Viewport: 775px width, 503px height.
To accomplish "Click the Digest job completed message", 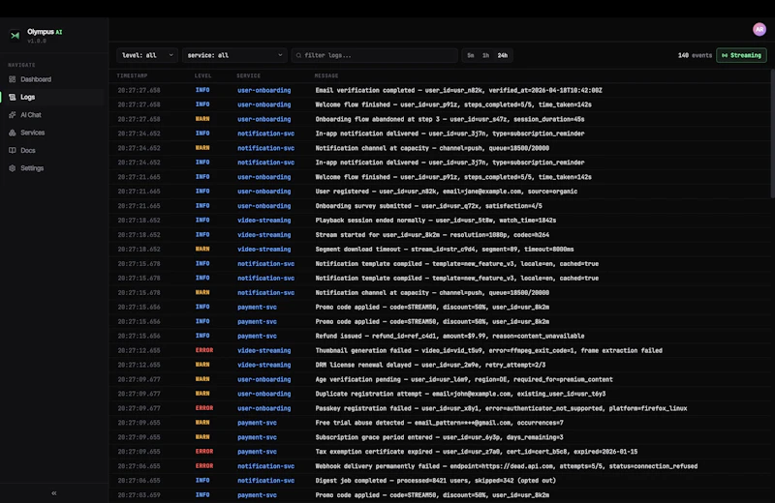I will click(x=435, y=481).
